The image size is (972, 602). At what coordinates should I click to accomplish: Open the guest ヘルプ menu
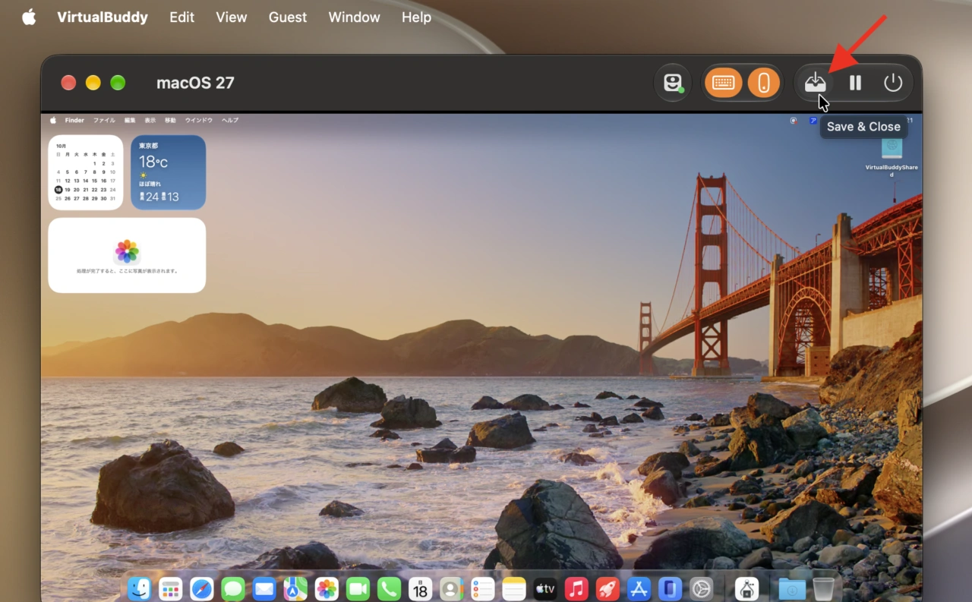pyautogui.click(x=230, y=120)
